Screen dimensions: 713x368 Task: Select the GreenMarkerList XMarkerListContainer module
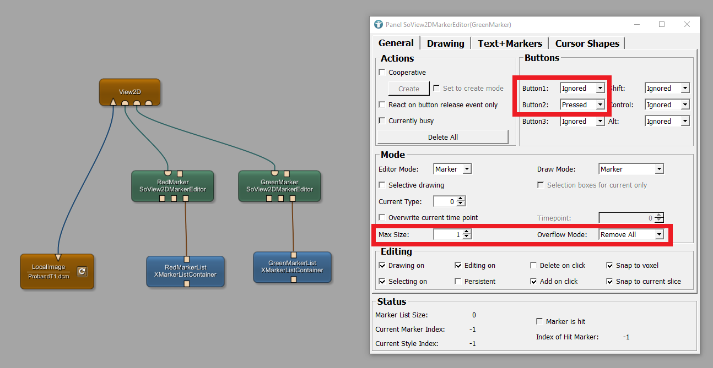(292, 267)
